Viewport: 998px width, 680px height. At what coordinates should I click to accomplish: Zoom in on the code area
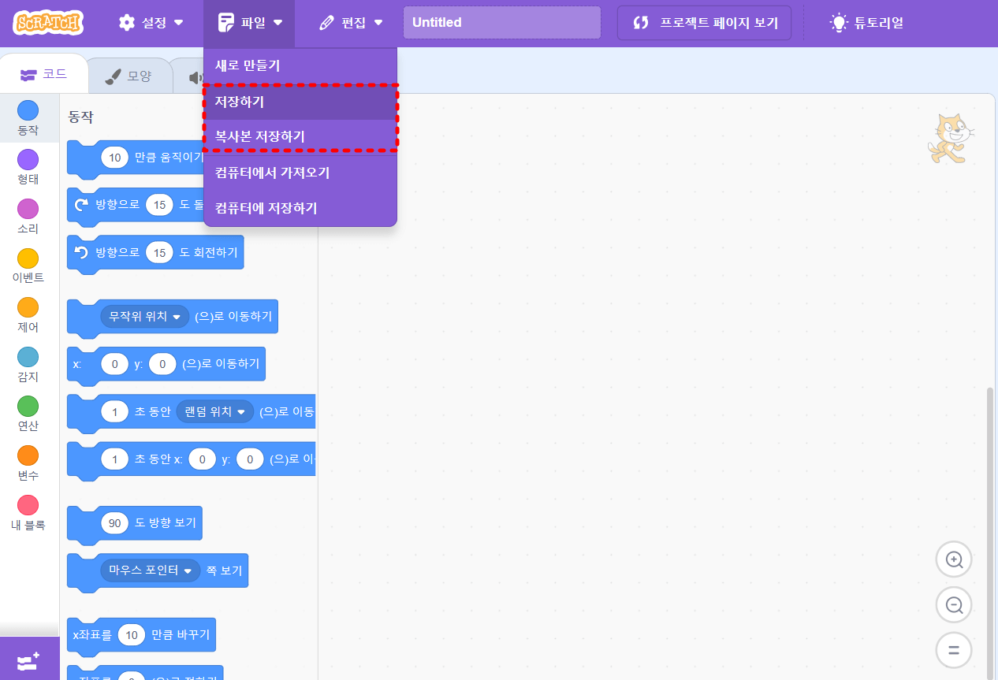(x=954, y=559)
